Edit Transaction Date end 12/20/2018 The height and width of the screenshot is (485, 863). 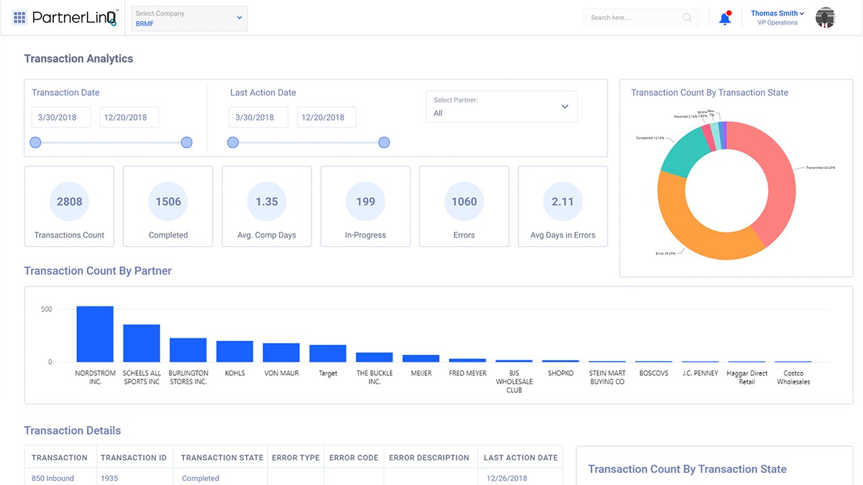(x=129, y=117)
